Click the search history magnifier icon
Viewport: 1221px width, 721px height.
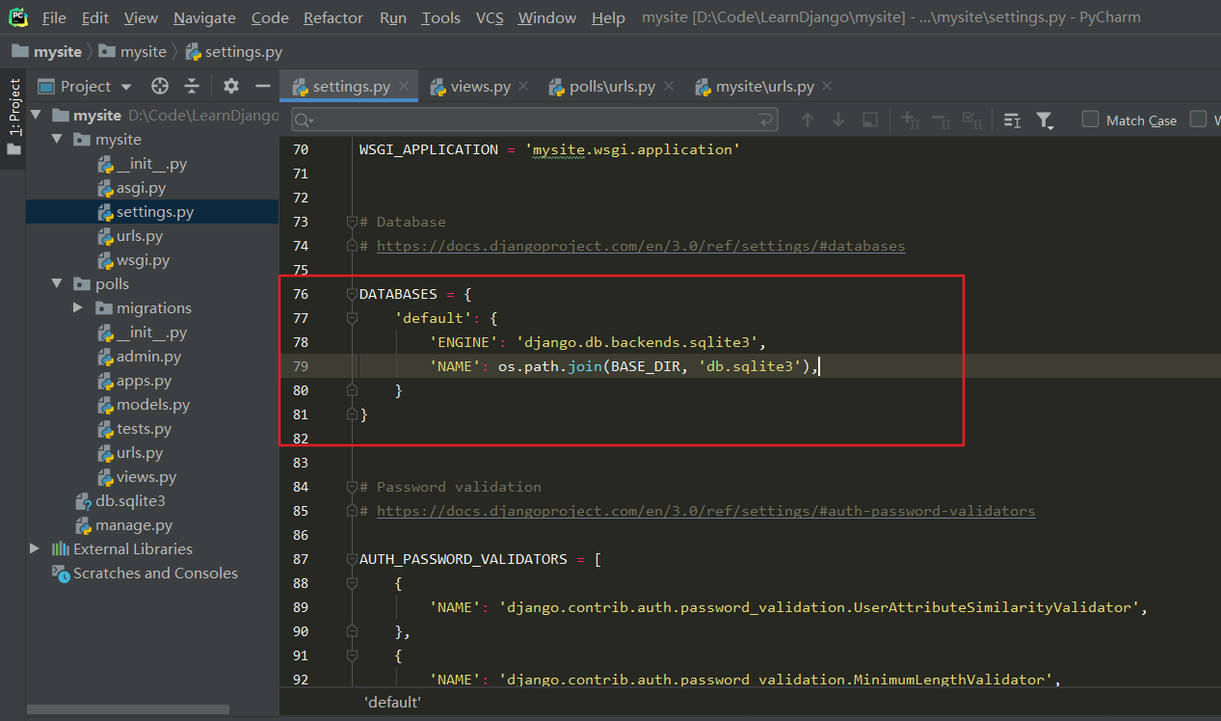303,120
